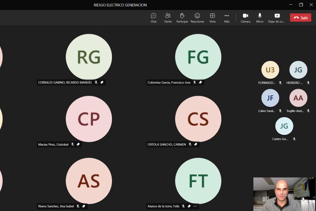Open the Reaccionar emoji menu
This screenshot has width=316, height=211.
(197, 18)
